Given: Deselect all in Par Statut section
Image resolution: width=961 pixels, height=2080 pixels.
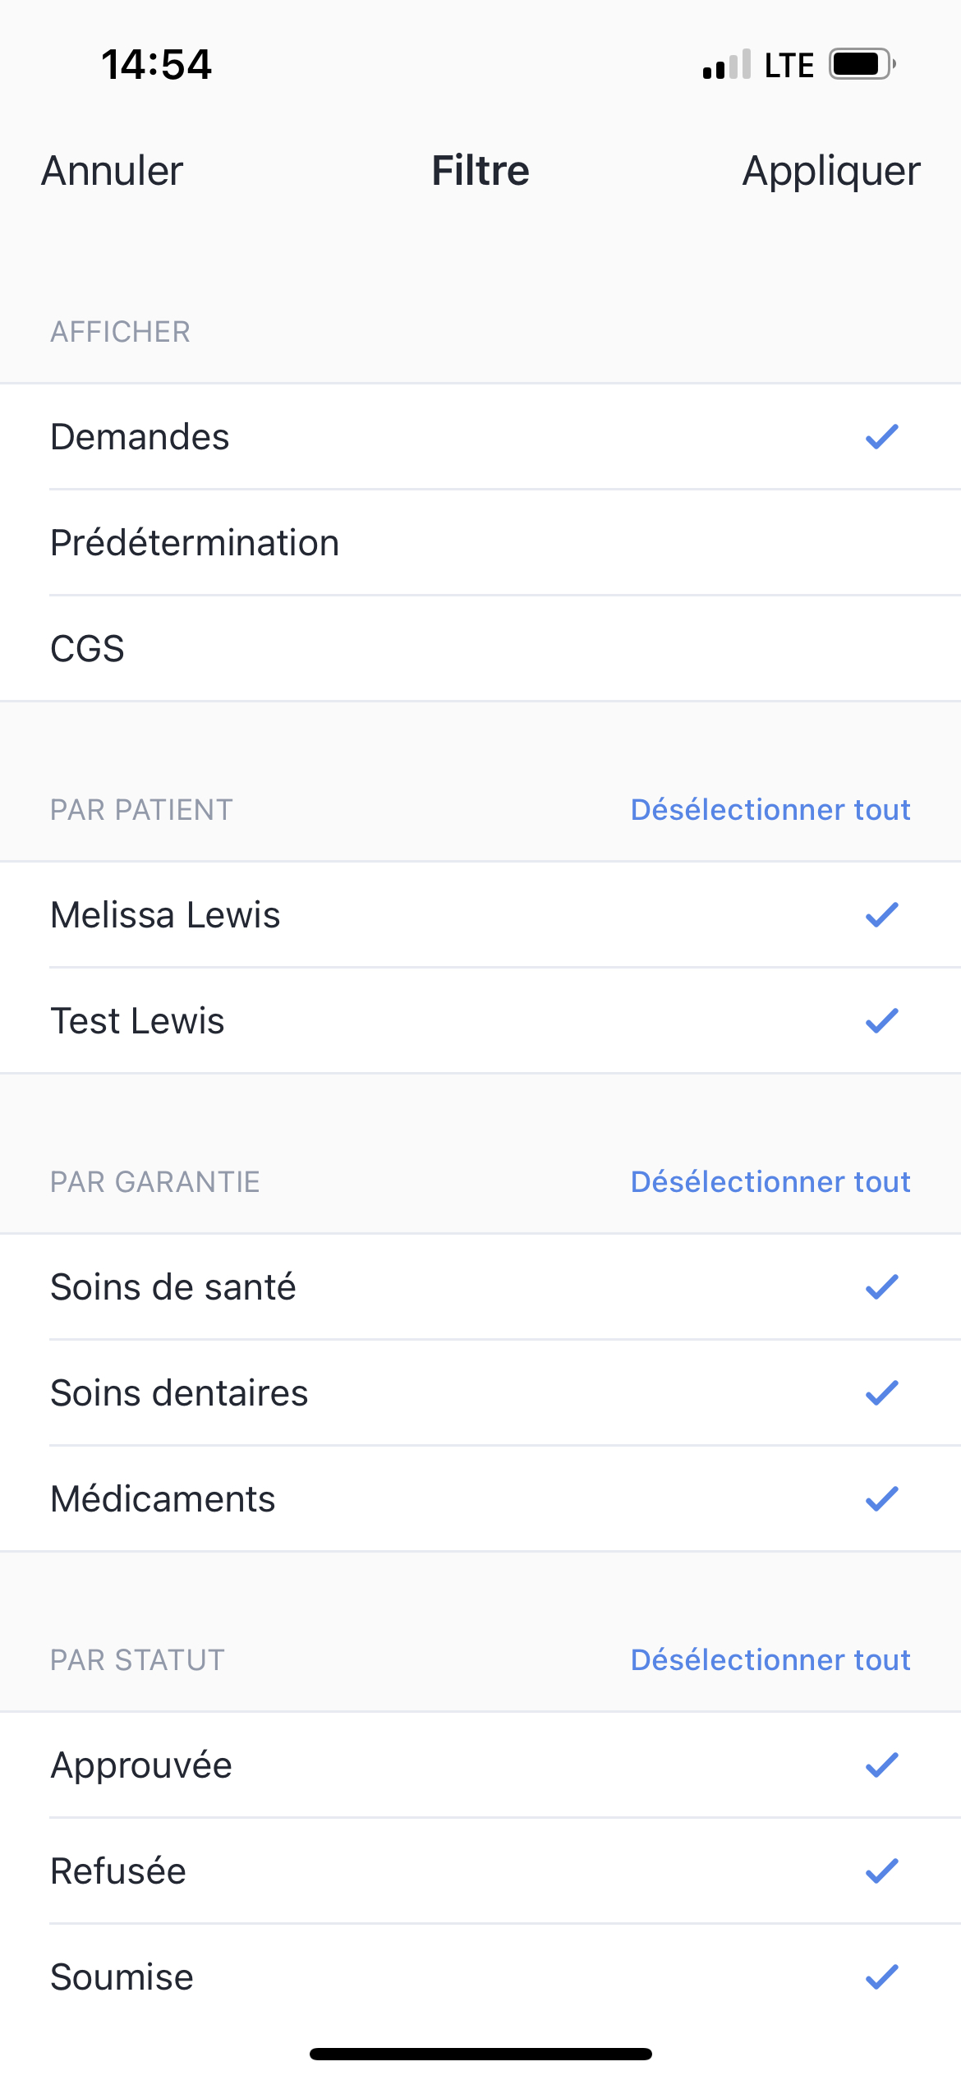Looking at the screenshot, I should (770, 1660).
